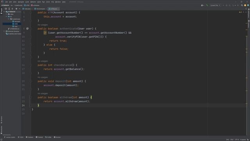Open the Project tool window side tab

2,11
